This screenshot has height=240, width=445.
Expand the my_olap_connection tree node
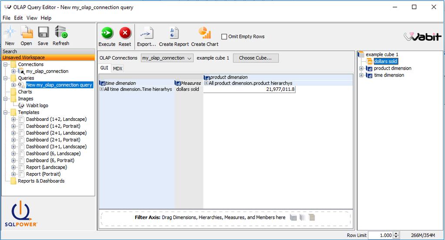(13, 71)
